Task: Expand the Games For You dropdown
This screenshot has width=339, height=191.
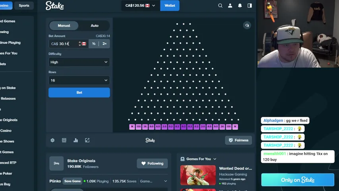Action: pyautogui.click(x=215, y=159)
